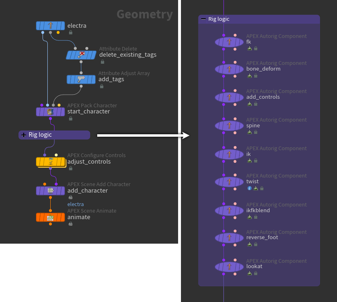Click the add_character APEX Scene node
The width and height of the screenshot is (337, 302).
(x=50, y=191)
